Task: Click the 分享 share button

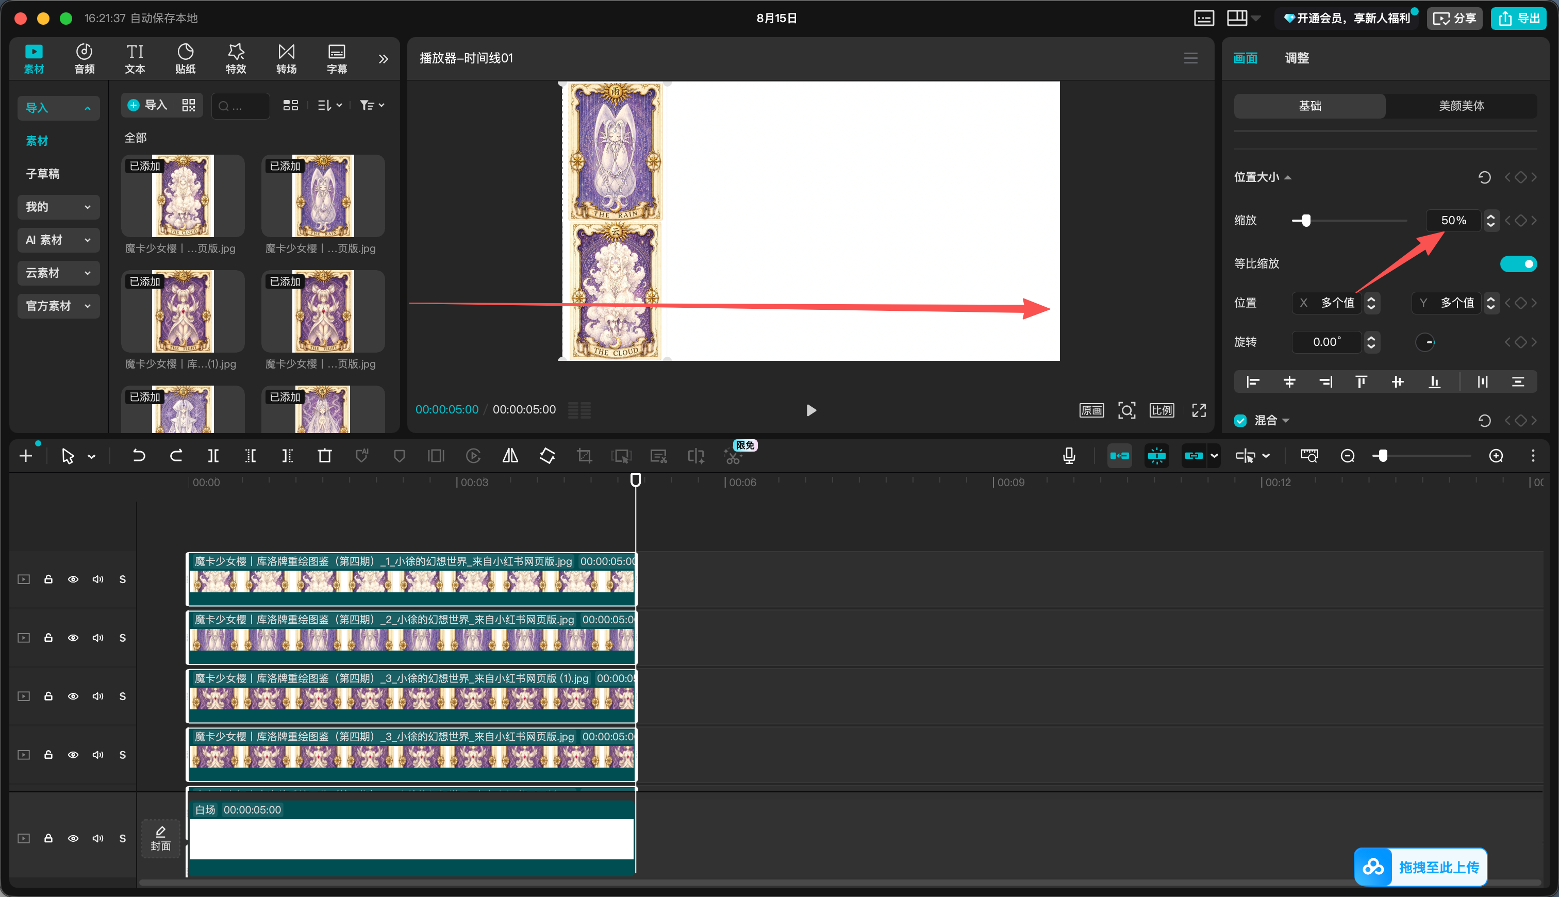Action: coord(1454,18)
